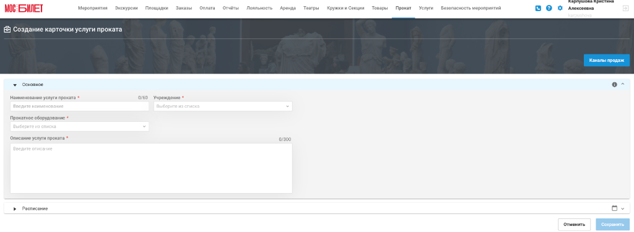Click the Каналы продаж button
The width and height of the screenshot is (634, 232).
pos(607,60)
